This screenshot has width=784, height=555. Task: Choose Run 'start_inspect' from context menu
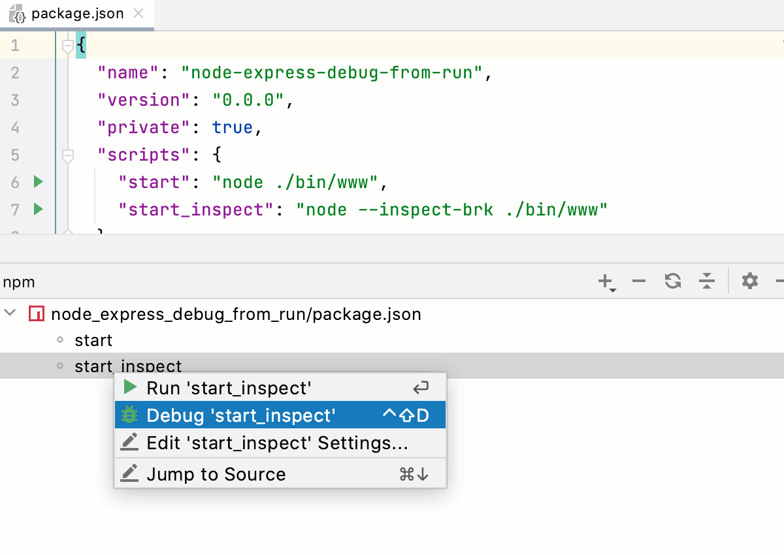(x=280, y=388)
